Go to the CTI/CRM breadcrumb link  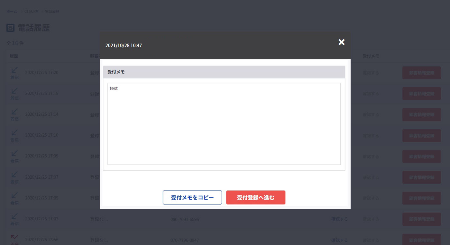coord(32,12)
